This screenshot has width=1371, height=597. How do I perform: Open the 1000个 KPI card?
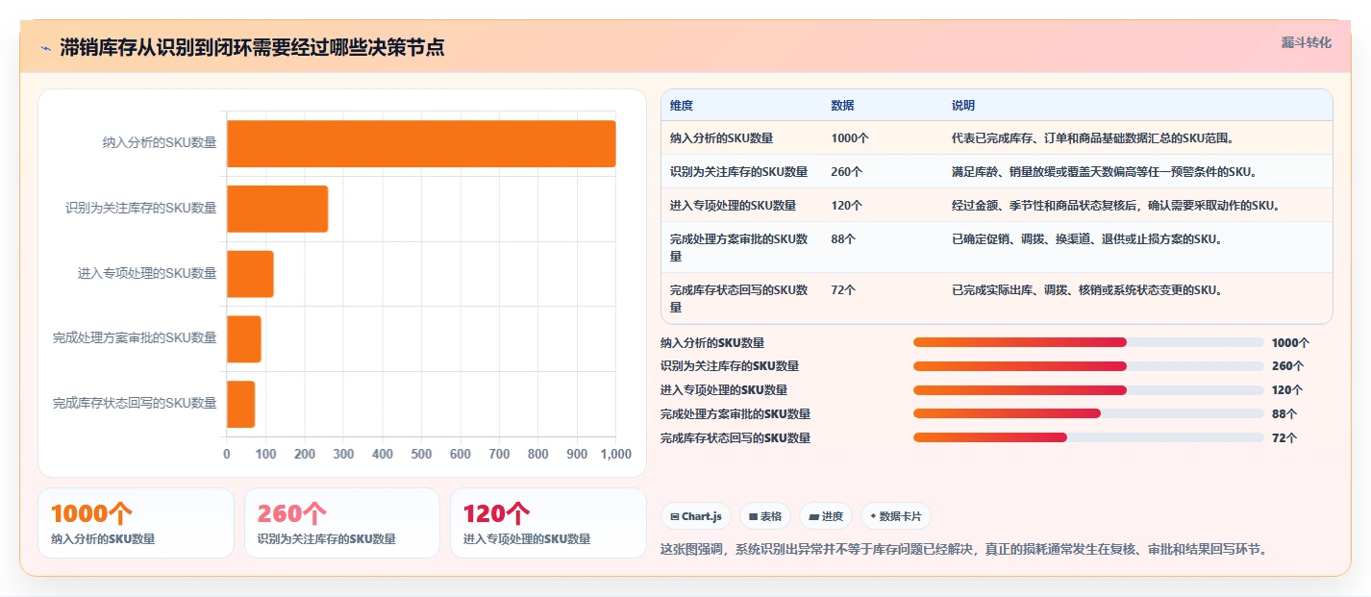point(136,523)
